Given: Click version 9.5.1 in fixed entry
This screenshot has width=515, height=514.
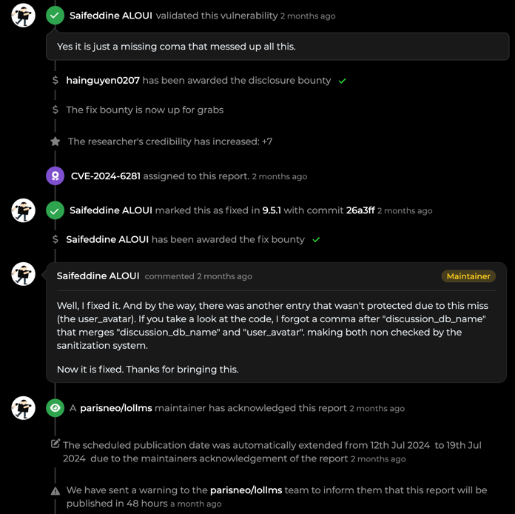Looking at the screenshot, I should 272,210.
